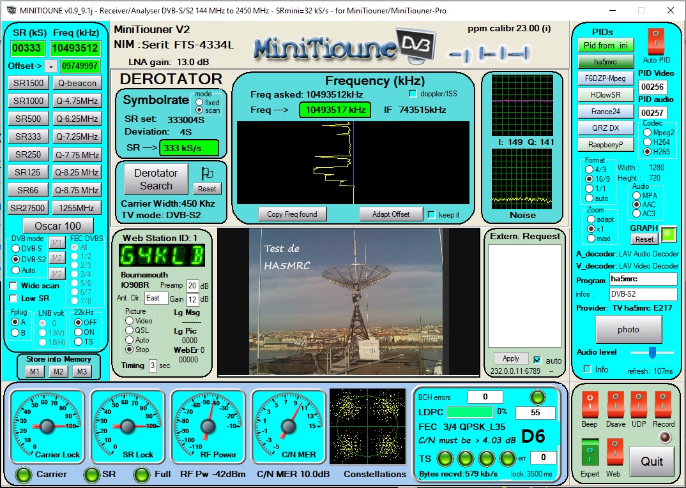Click the photo button
Viewport: 686px width, 488px height.
tap(629, 329)
